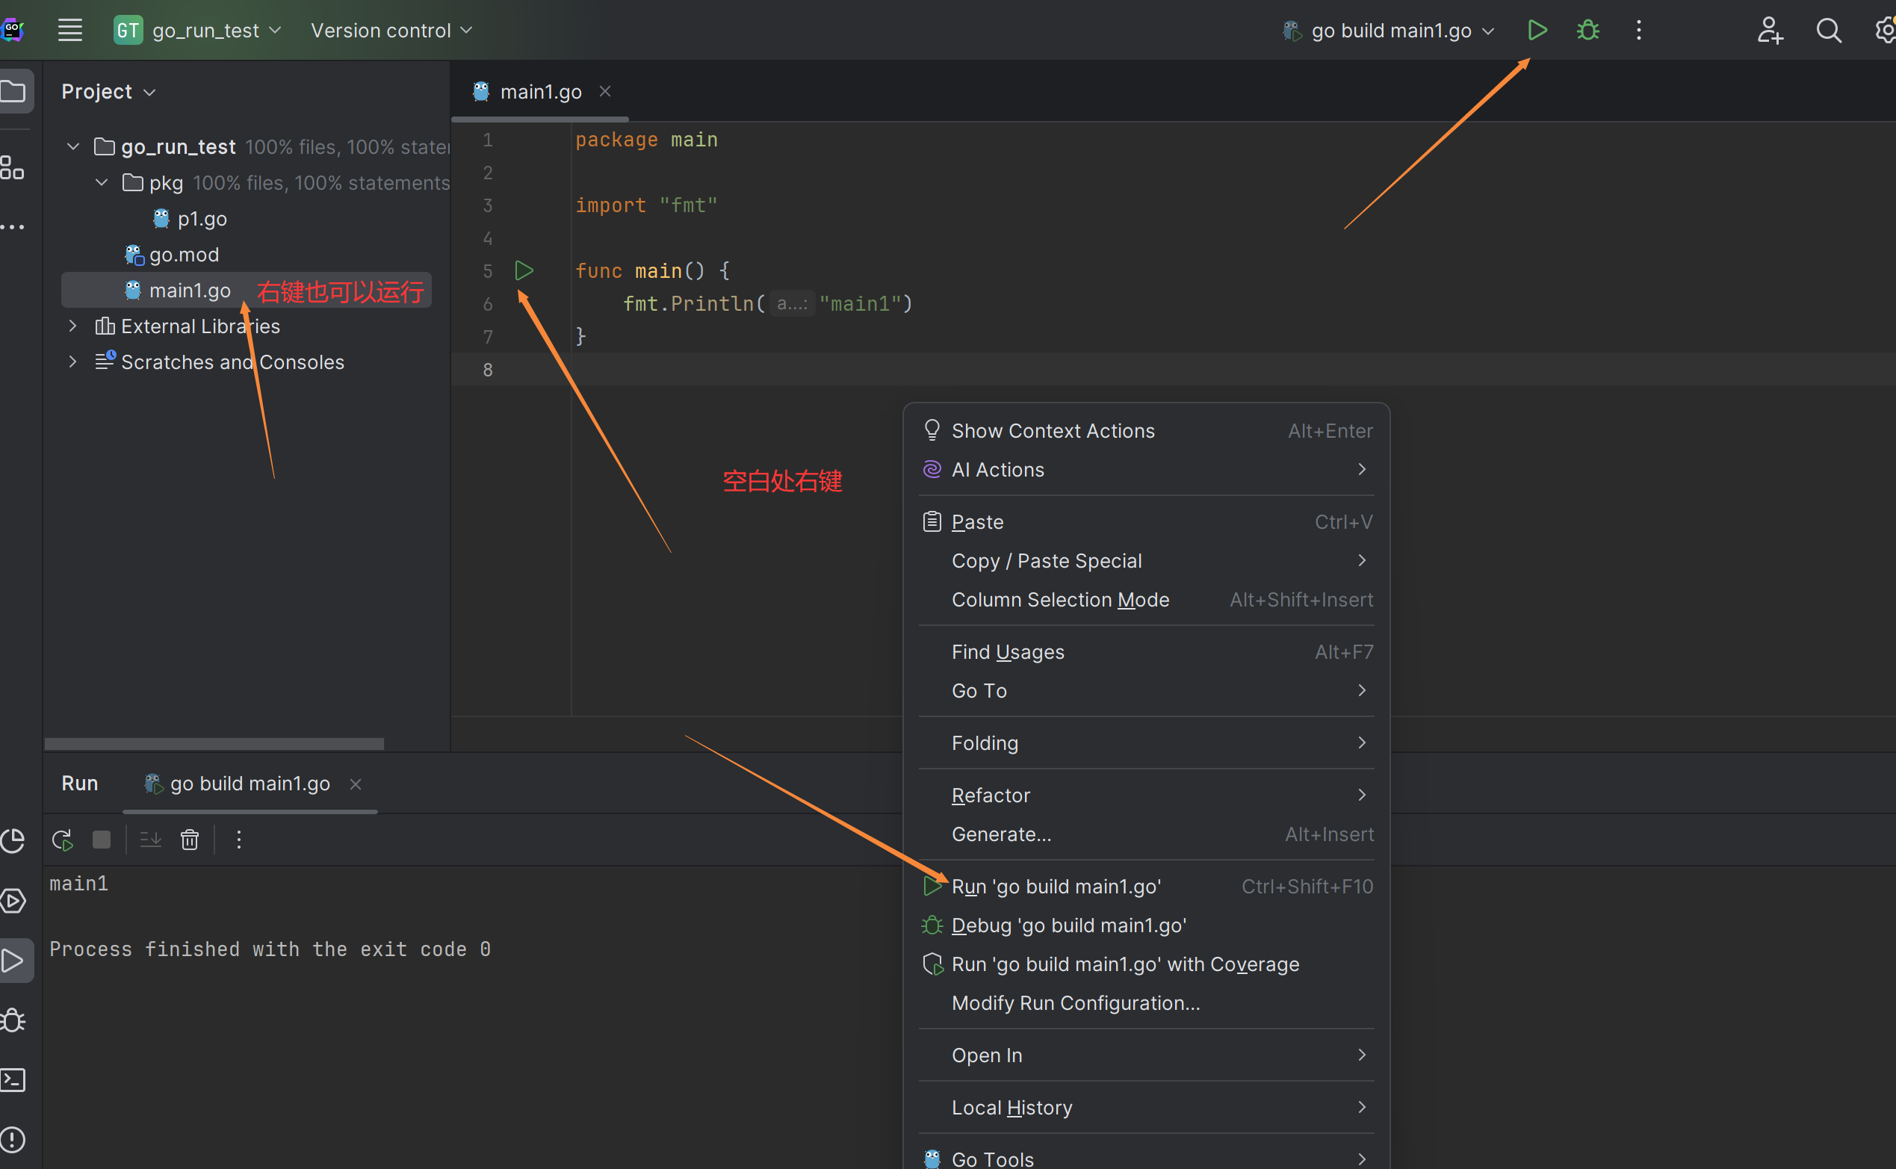Click the Rerun icon in the Run panel

62,840
